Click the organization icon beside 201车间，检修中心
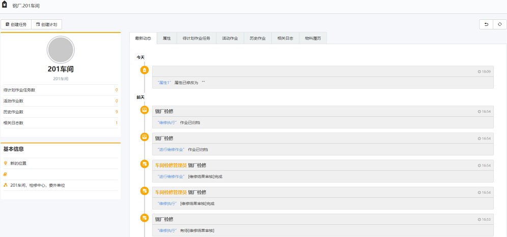507x237 pixels. (5, 185)
